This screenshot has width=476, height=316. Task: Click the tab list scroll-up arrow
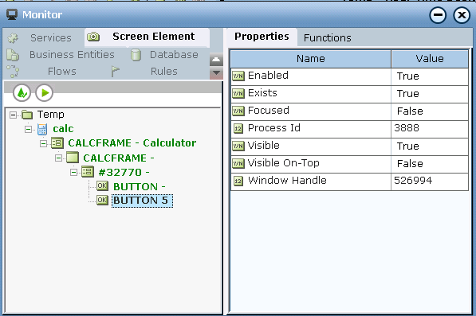pyautogui.click(x=216, y=60)
